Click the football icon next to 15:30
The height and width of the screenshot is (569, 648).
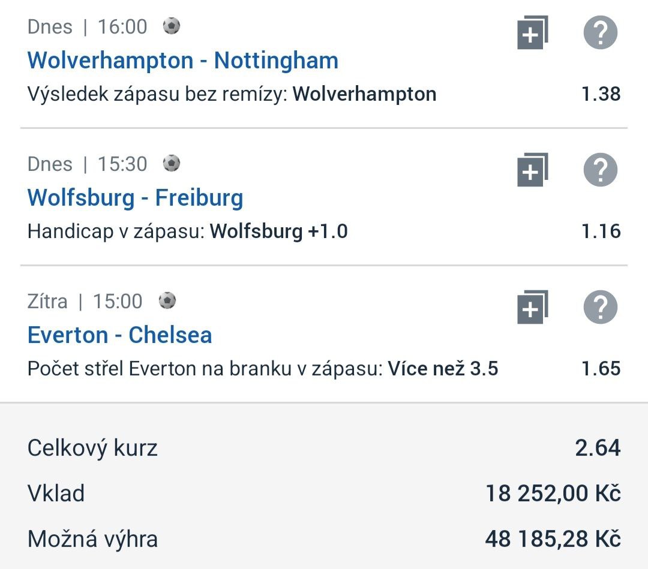coord(172,163)
